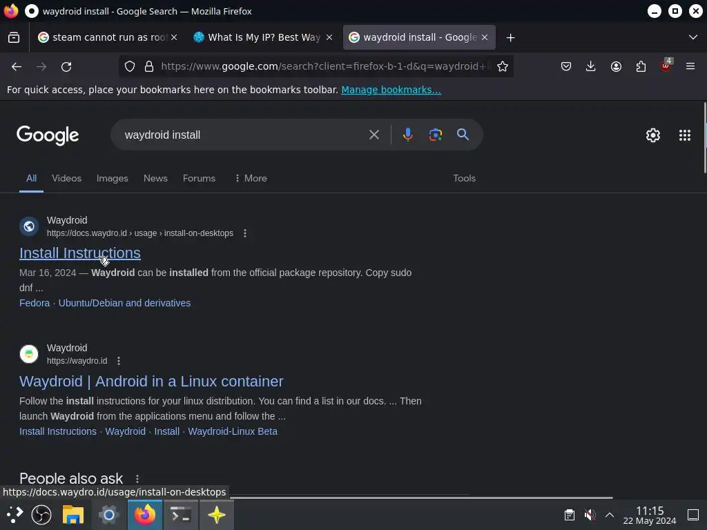Click the tracking protection shield icon

click(x=130, y=67)
